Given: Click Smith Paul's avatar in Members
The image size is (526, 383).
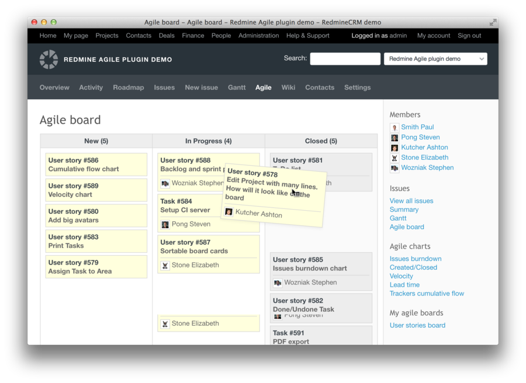Looking at the screenshot, I should click(394, 127).
